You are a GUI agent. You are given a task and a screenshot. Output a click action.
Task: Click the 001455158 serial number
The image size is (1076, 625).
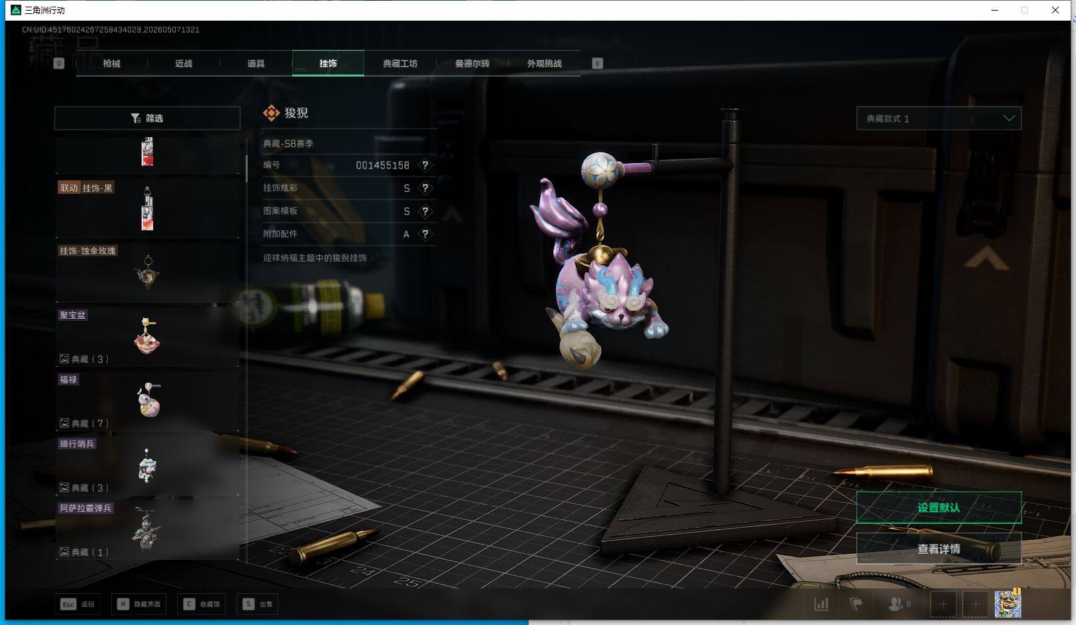click(x=382, y=165)
